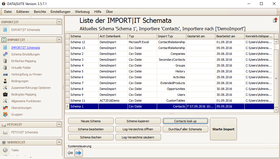Click the Starte Import button
This screenshot has height=159, width=280.
point(223,129)
